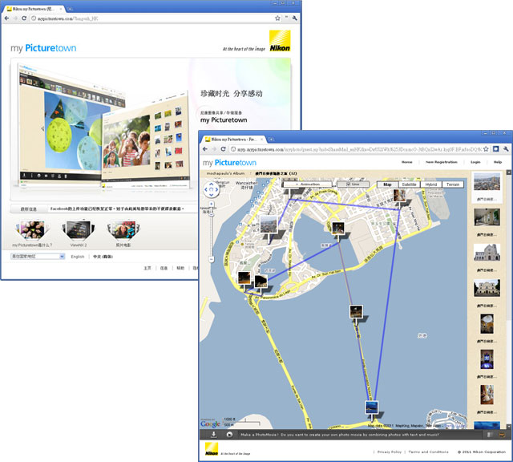The width and height of the screenshot is (513, 462).
Task: Open the cityscape photo marker on the peninsula
Action: pyautogui.click(x=269, y=225)
